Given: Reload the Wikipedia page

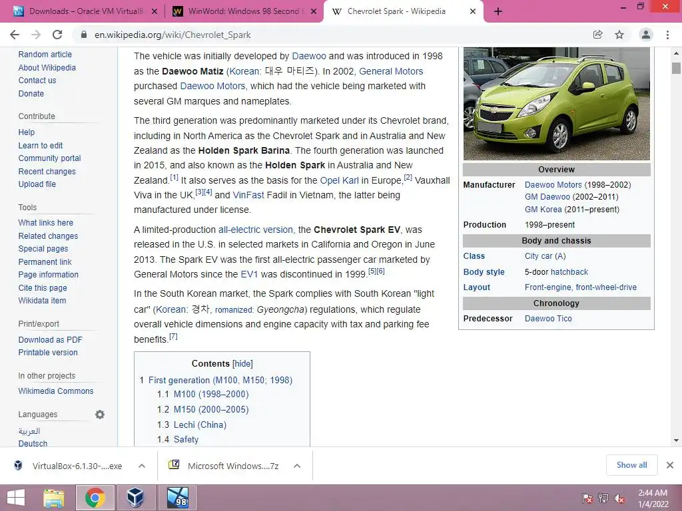Looking at the screenshot, I should coord(57,35).
